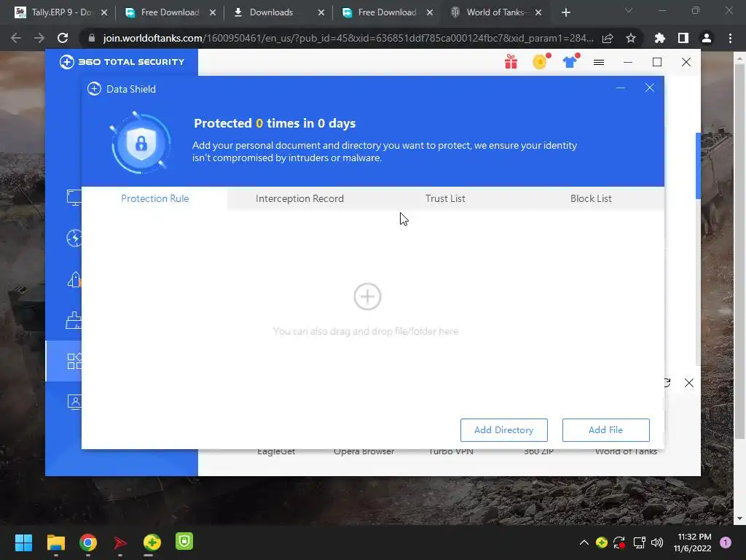This screenshot has width=746, height=560.
Task: Reload the page in Chrome
Action: 63,38
